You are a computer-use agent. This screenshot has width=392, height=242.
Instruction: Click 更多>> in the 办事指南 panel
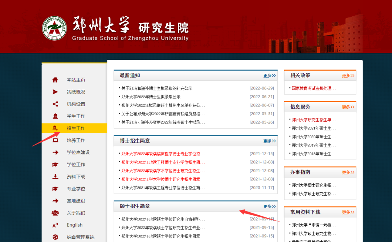tap(348, 172)
